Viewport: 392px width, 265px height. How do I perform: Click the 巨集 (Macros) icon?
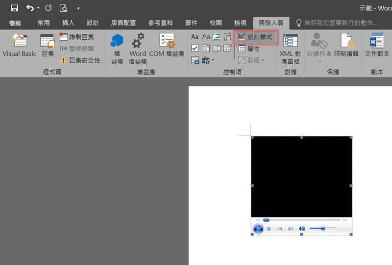48,46
